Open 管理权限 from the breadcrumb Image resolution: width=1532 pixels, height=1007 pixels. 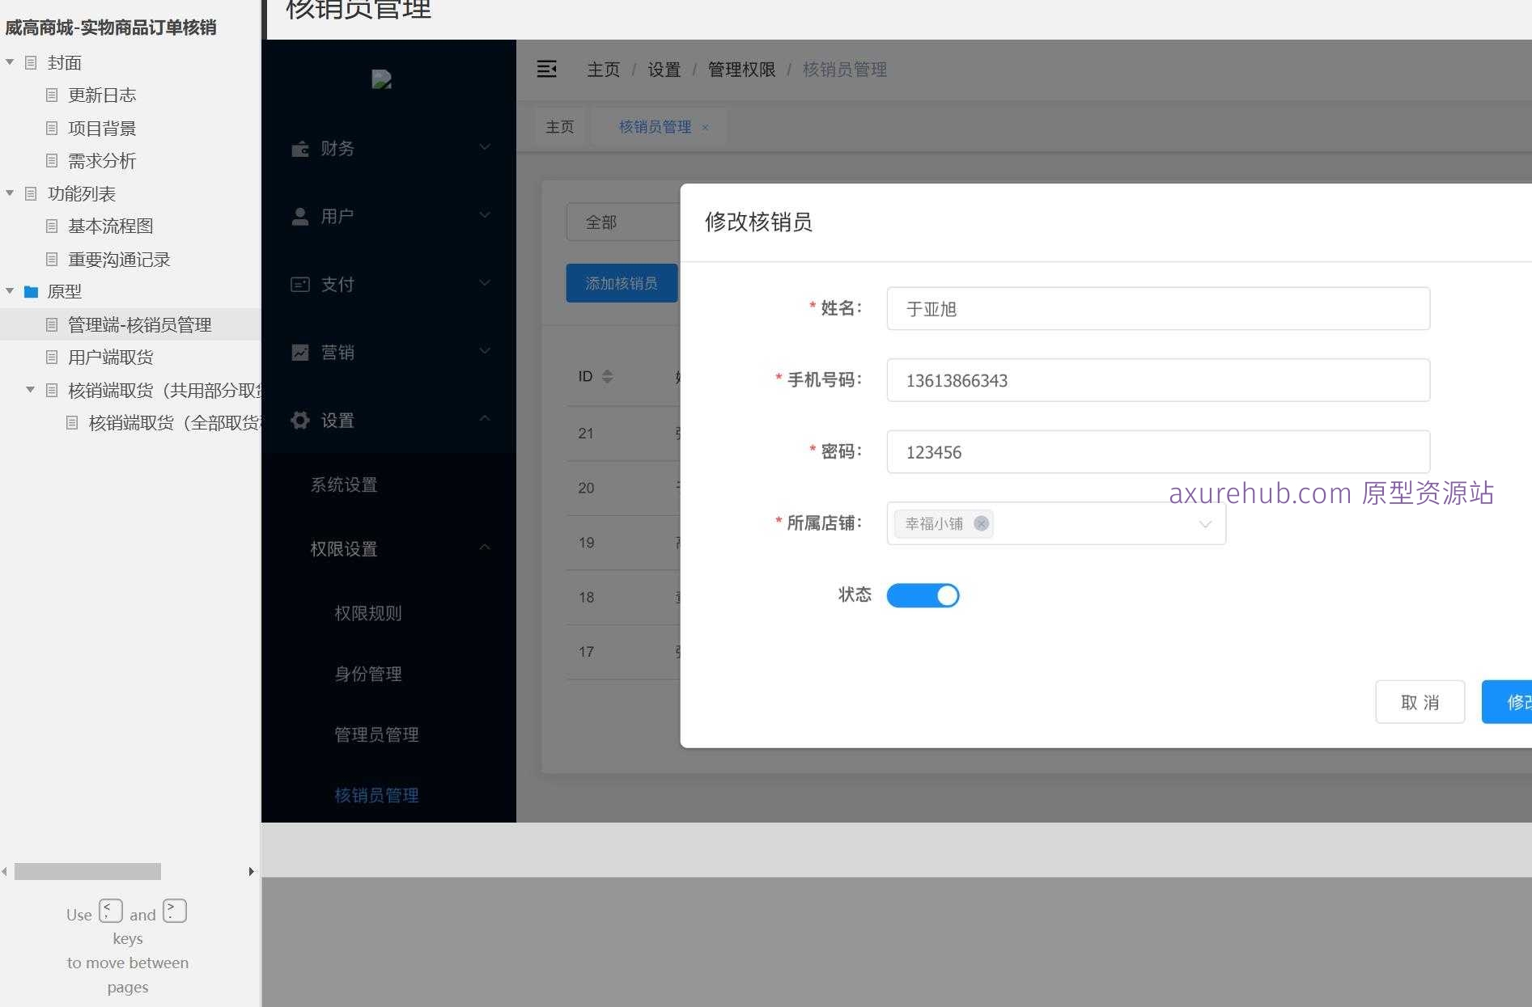point(741,70)
